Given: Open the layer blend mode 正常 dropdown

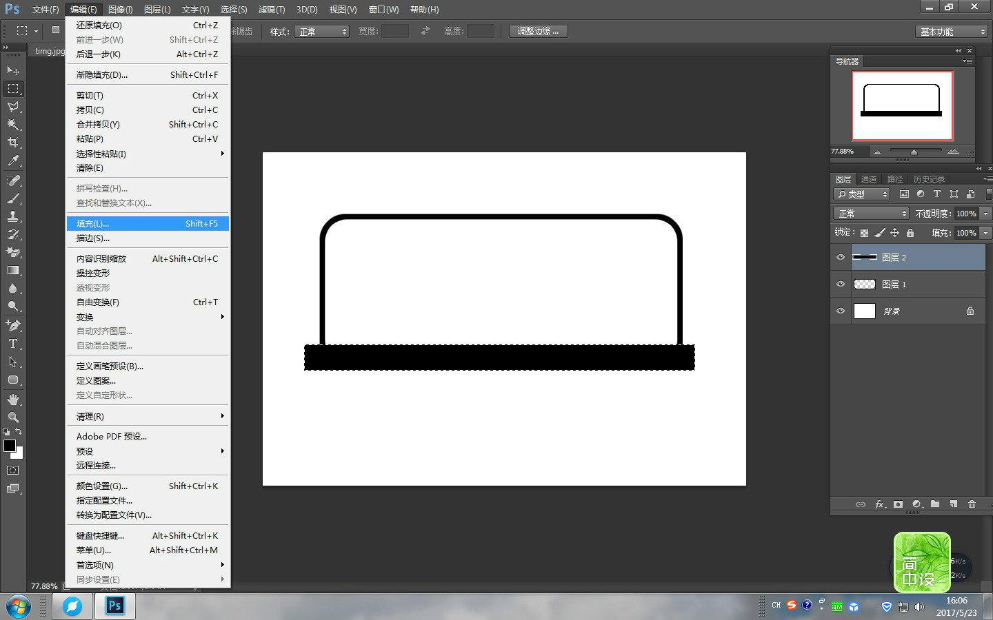Looking at the screenshot, I should tap(872, 214).
